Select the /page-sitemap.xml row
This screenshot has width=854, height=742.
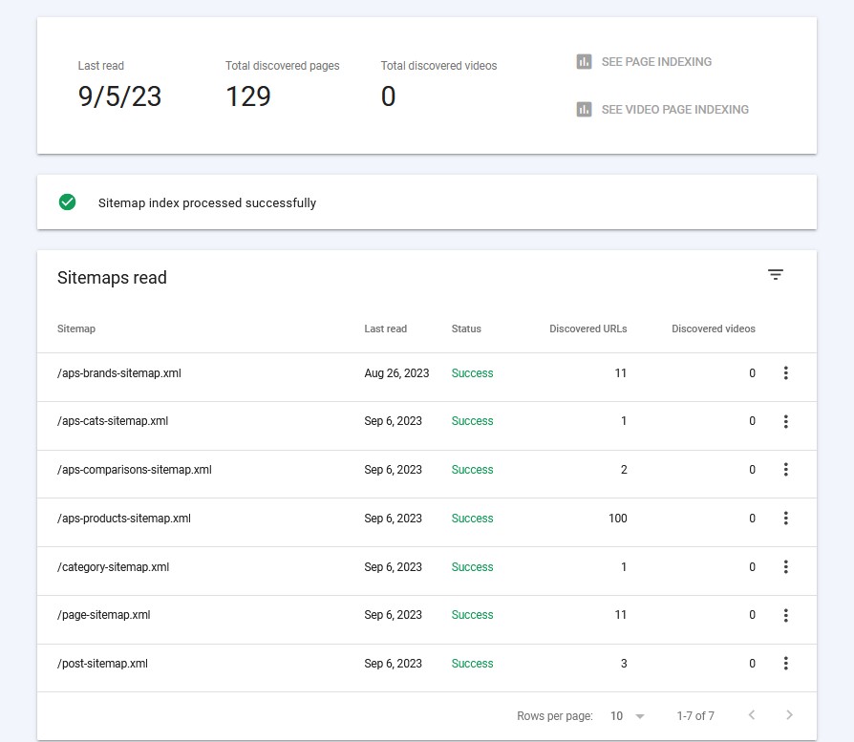coord(427,620)
